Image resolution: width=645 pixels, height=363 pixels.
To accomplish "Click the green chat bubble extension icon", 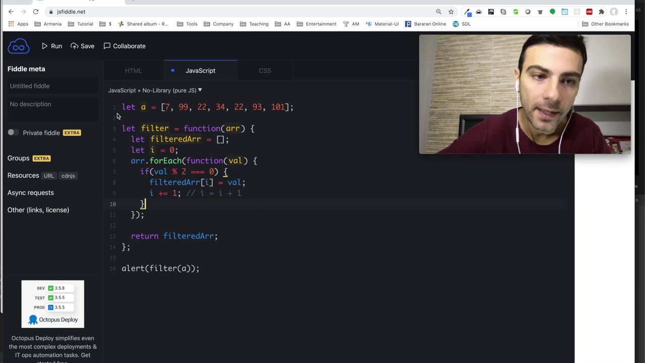I will click(x=552, y=12).
